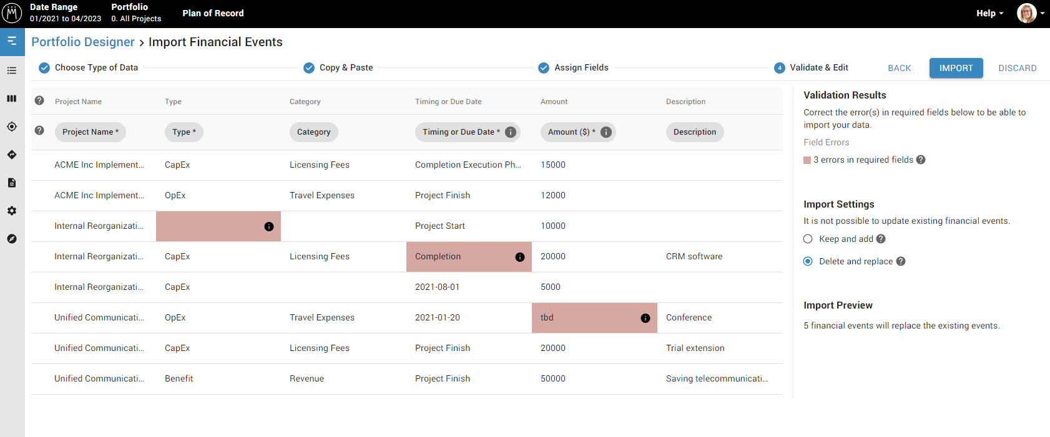Viewport: 1050px width, 437px height.
Task: Click the Completion Execution Ph... timing cell
Action: (468, 165)
